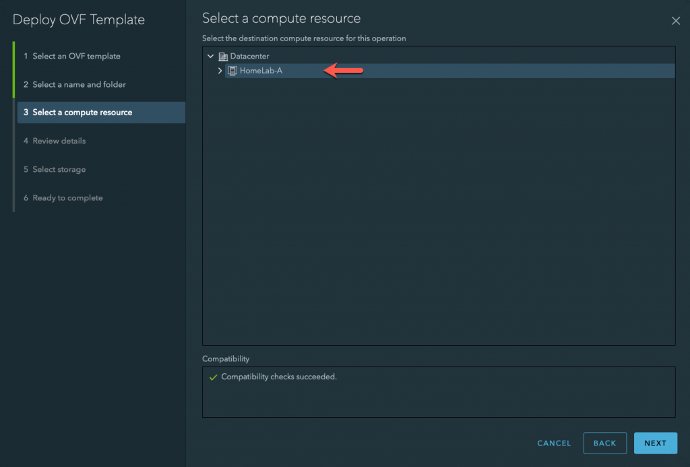Click the Next button

(655, 443)
